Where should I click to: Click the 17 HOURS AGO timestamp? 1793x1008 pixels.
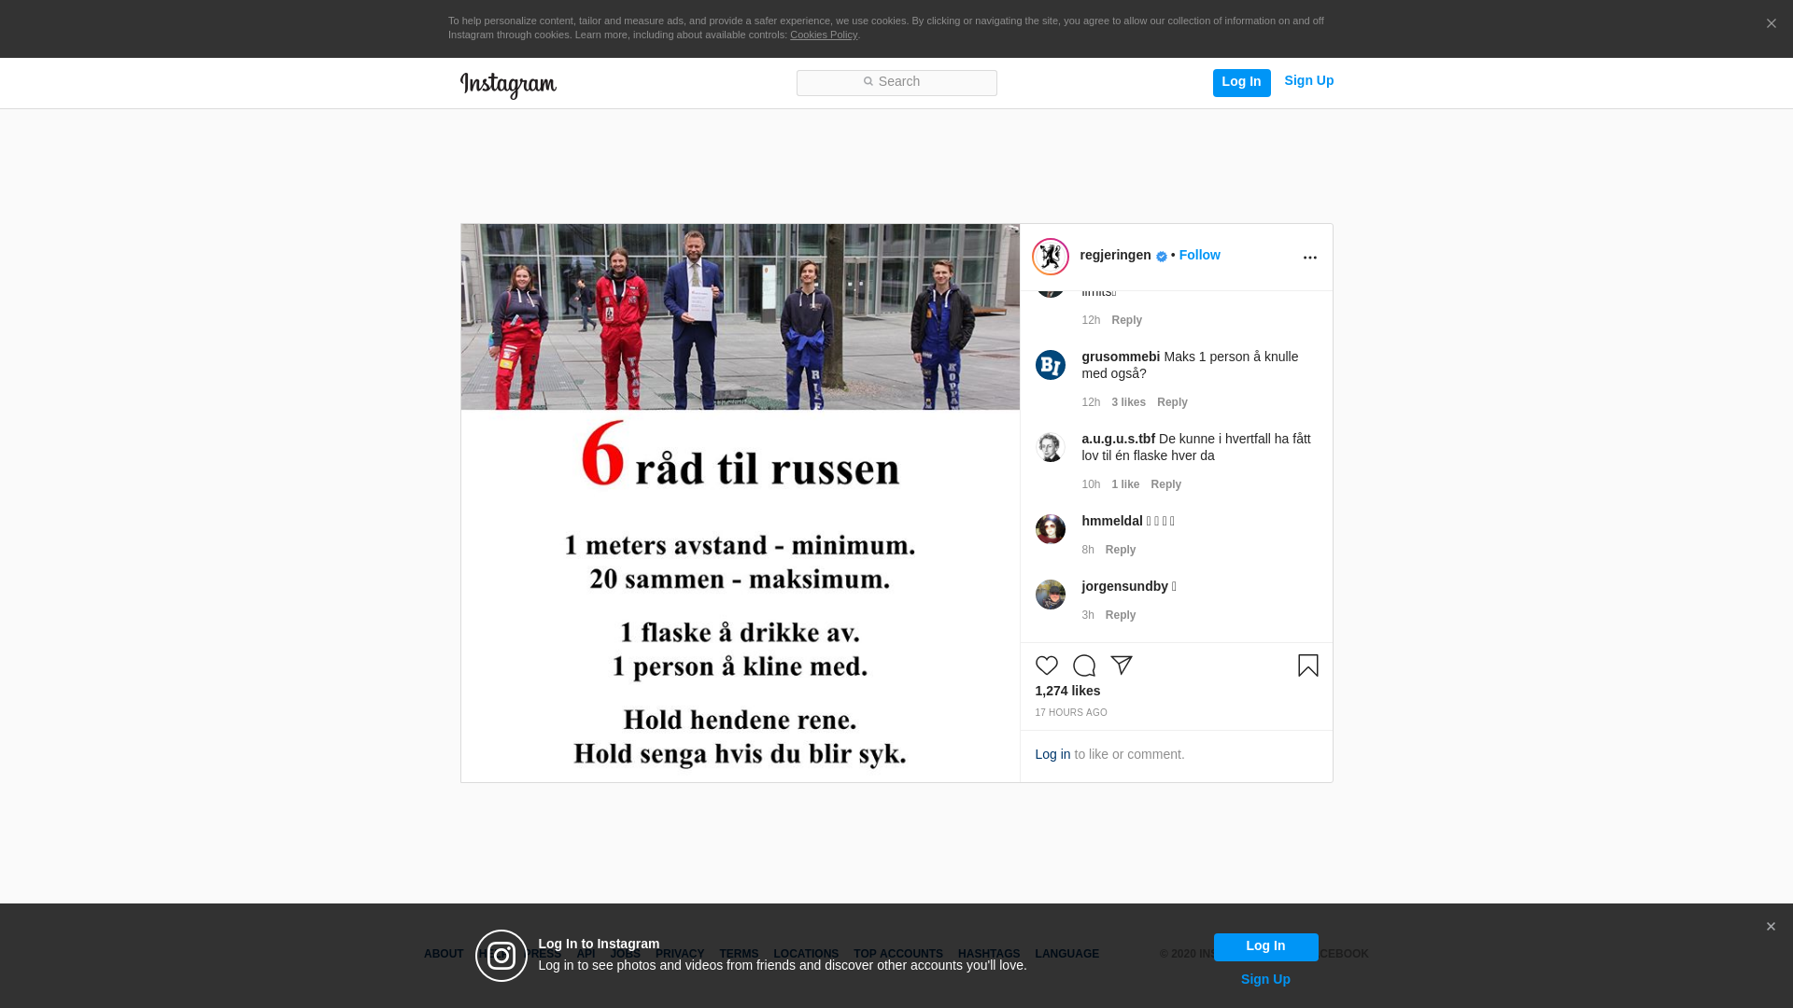(1071, 713)
